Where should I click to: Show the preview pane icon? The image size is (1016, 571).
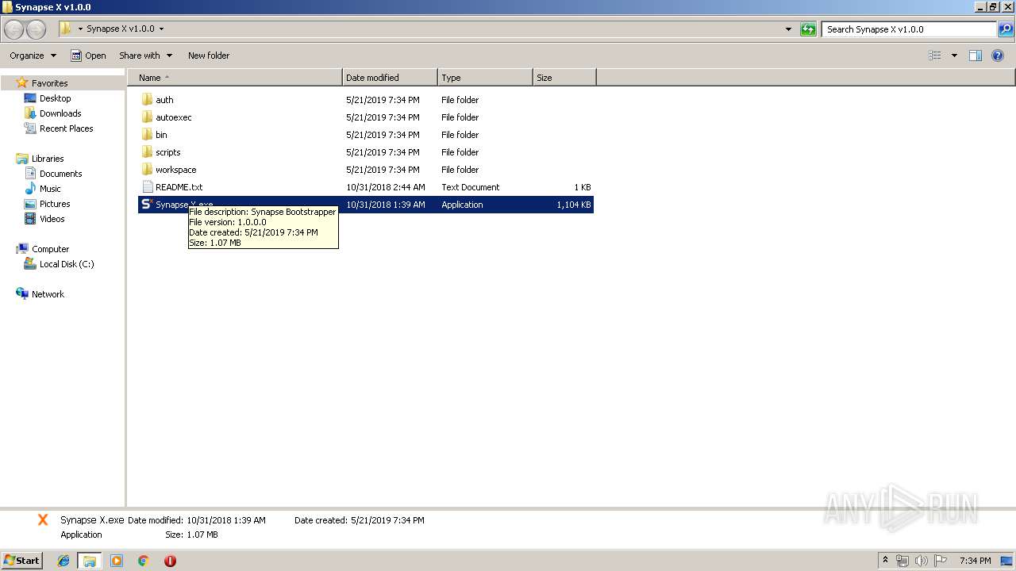click(x=976, y=56)
